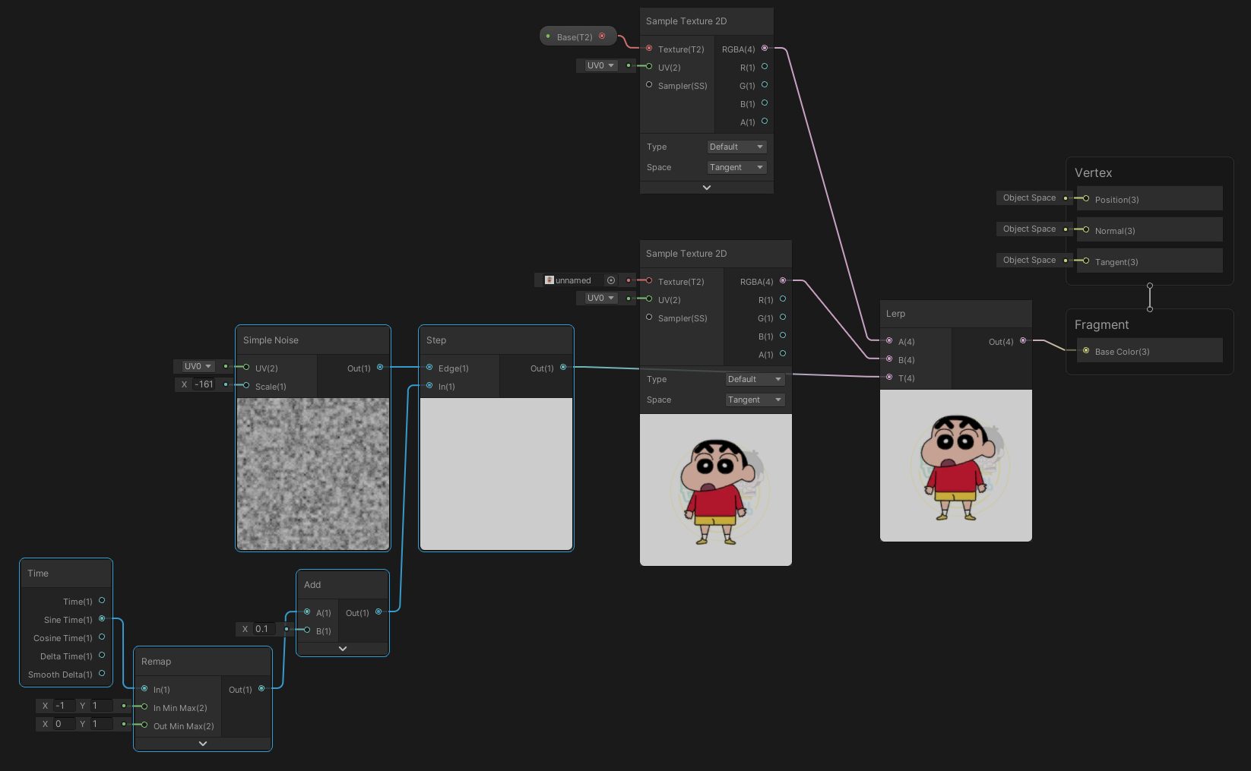Image resolution: width=1251 pixels, height=771 pixels.
Task: Expand preview chevron of Add node
Action: tap(343, 649)
